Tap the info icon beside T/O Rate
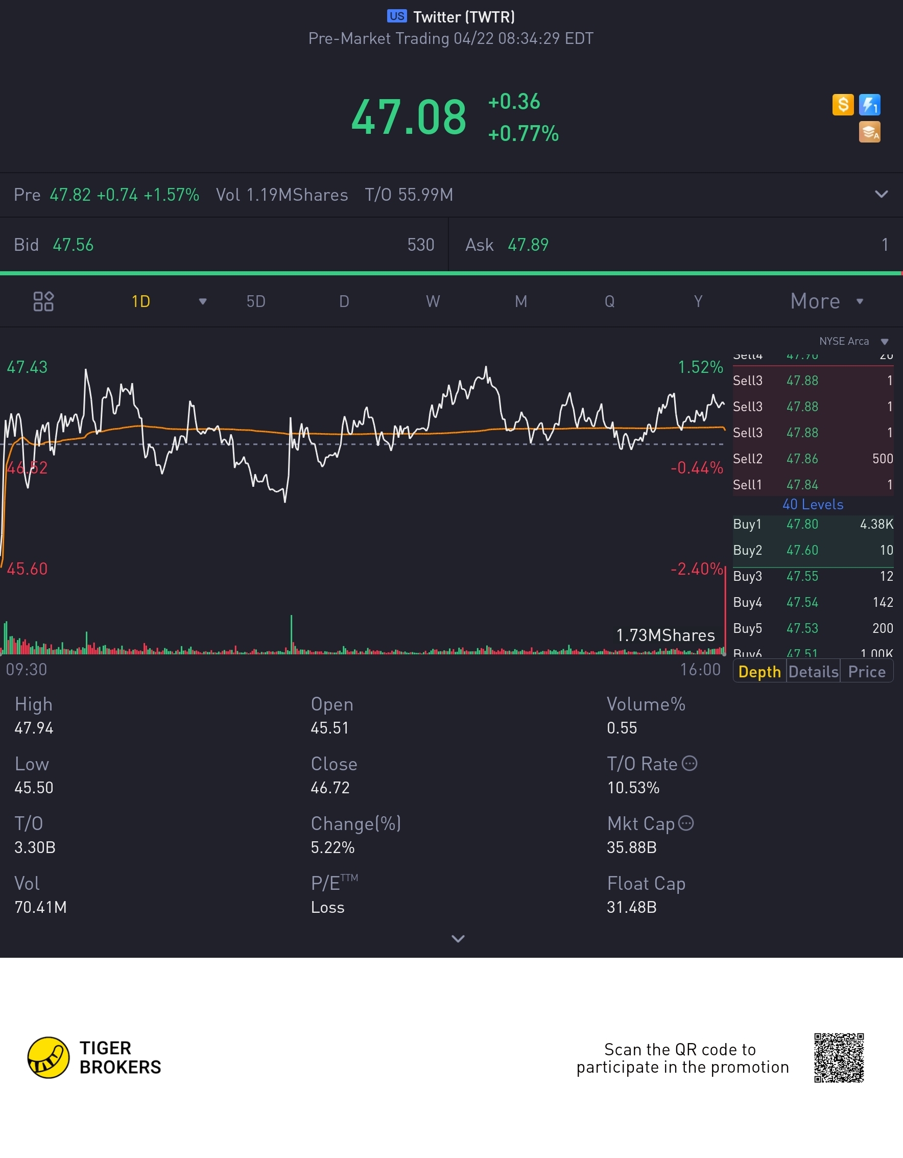The width and height of the screenshot is (903, 1158). point(690,764)
